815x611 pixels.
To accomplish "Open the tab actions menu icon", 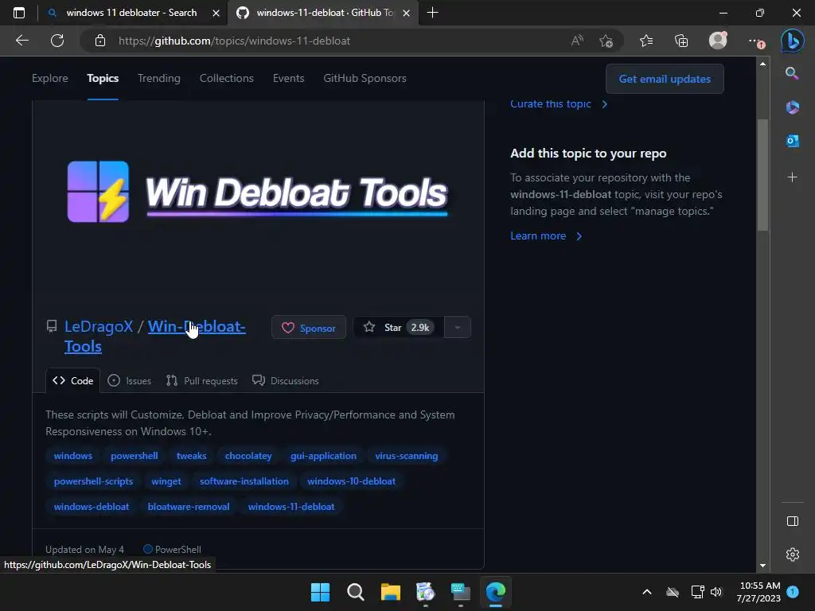I will click(x=19, y=13).
